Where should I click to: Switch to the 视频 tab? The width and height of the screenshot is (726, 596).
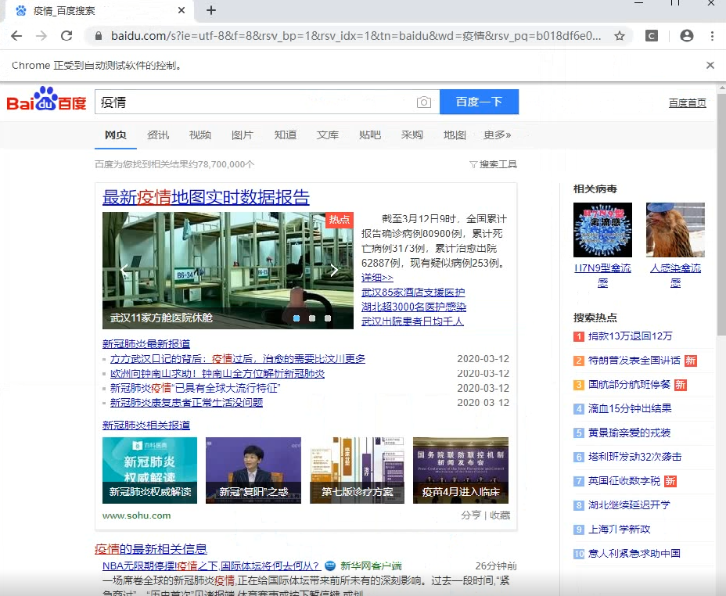click(x=200, y=135)
